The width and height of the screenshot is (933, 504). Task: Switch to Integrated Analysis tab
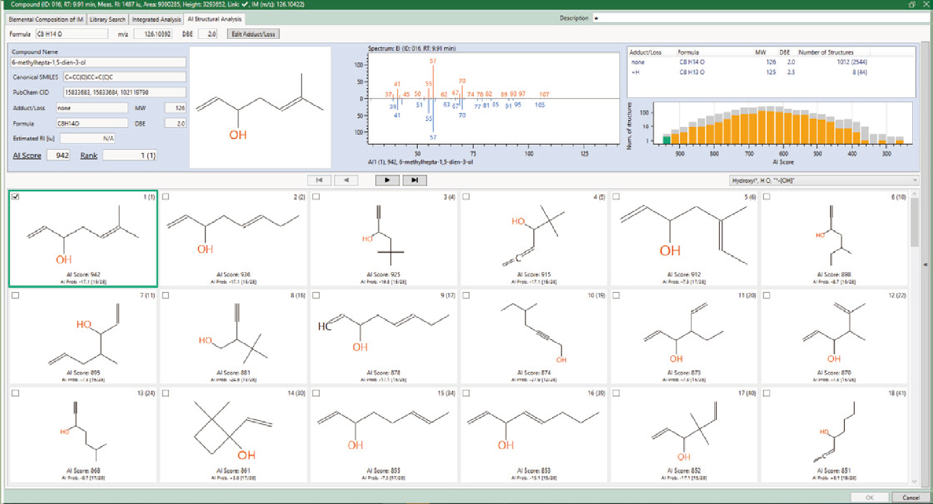[156, 19]
